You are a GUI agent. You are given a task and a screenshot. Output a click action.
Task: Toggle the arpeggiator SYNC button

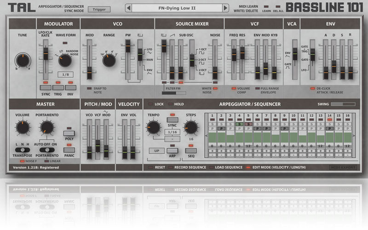pyautogui.click(x=172, y=120)
